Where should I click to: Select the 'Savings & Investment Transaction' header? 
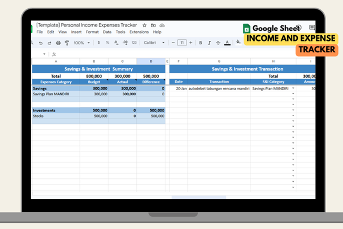242,69
